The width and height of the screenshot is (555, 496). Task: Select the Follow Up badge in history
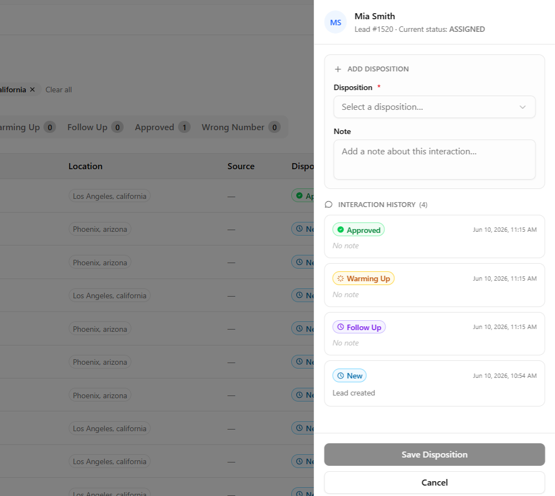click(x=359, y=327)
